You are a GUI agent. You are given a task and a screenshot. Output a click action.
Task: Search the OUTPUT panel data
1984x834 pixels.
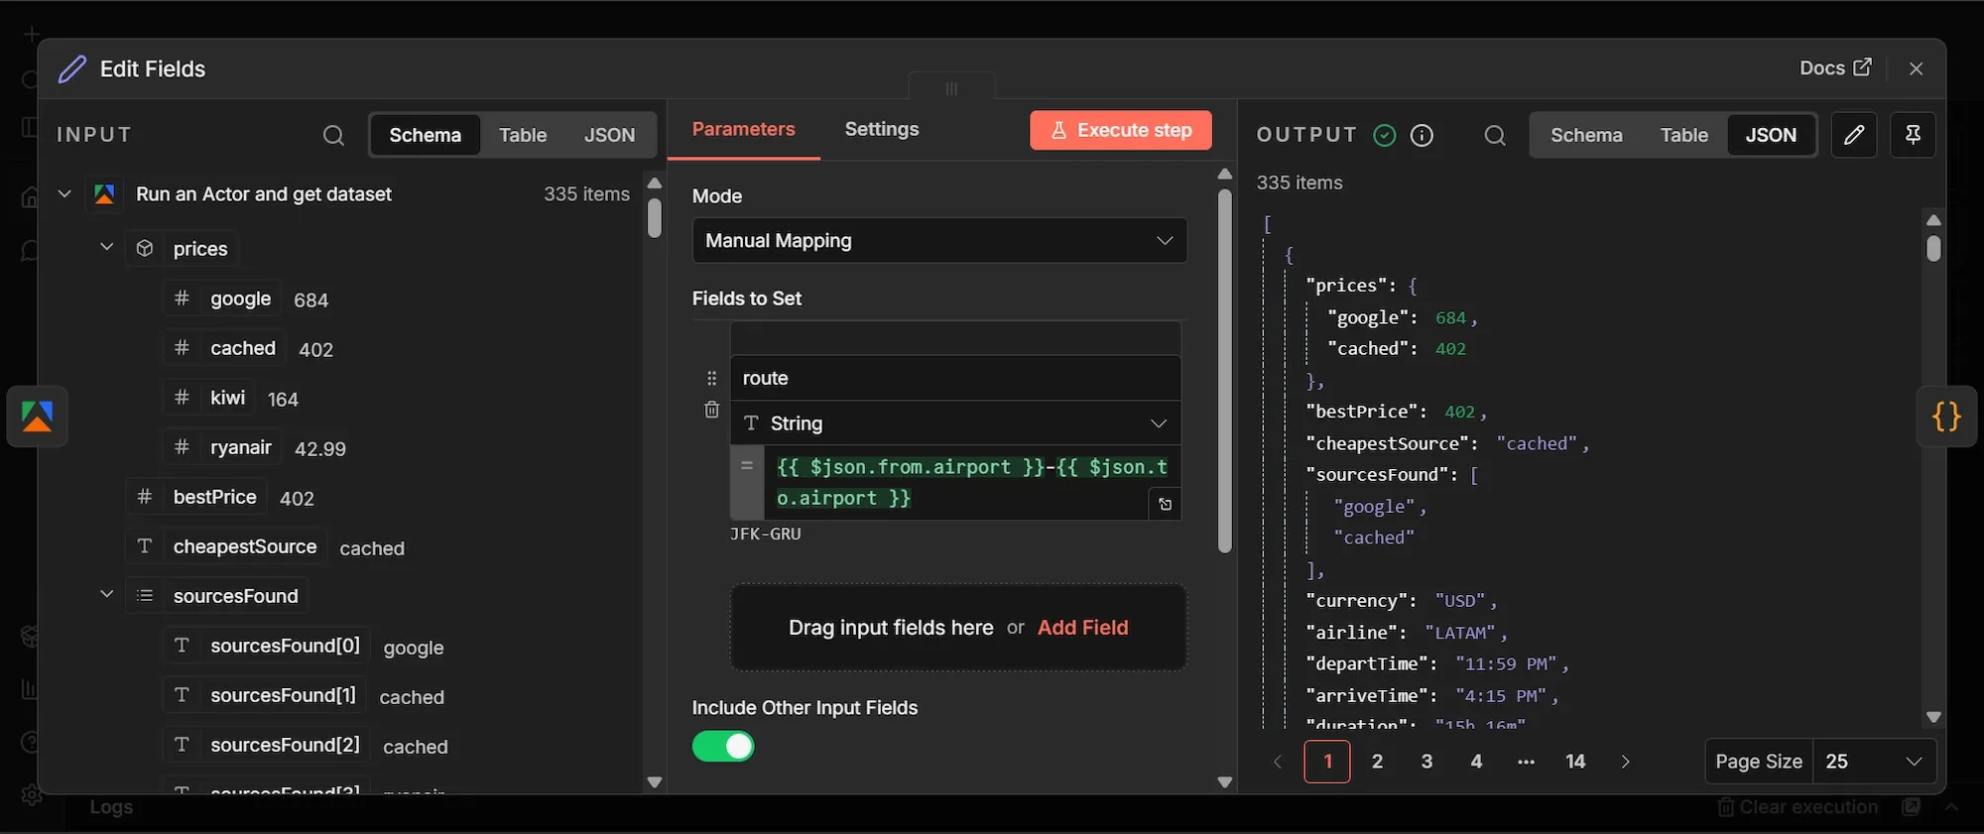(x=1495, y=135)
